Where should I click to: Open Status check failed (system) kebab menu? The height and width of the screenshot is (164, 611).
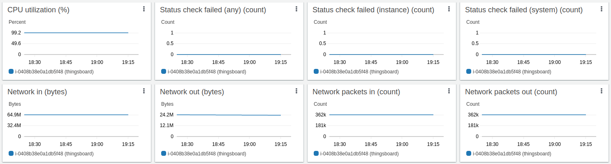602,9
